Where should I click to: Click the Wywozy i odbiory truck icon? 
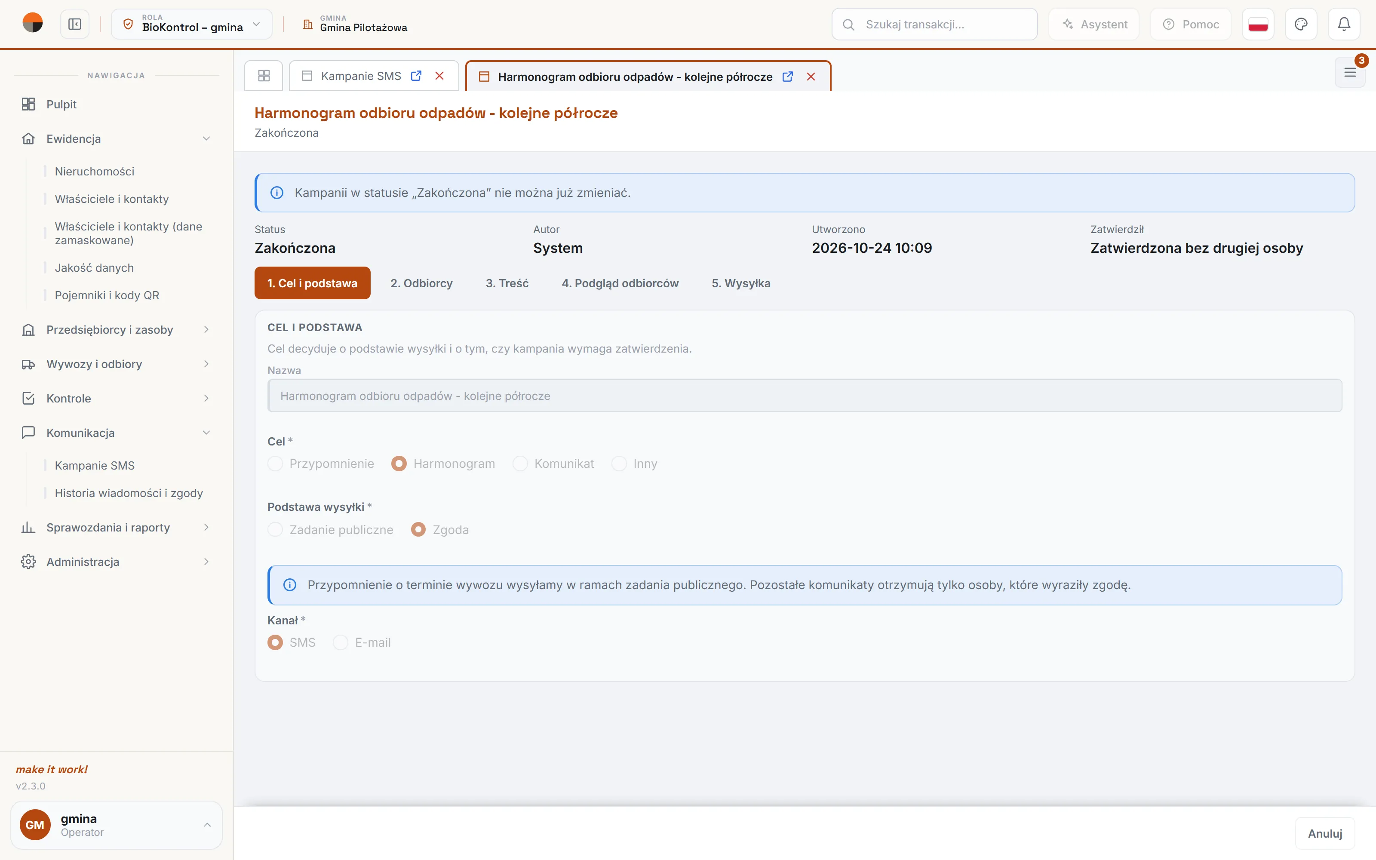tap(28, 364)
